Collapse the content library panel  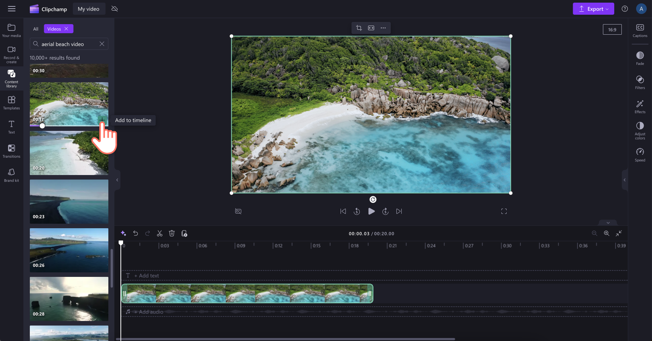[x=117, y=180]
